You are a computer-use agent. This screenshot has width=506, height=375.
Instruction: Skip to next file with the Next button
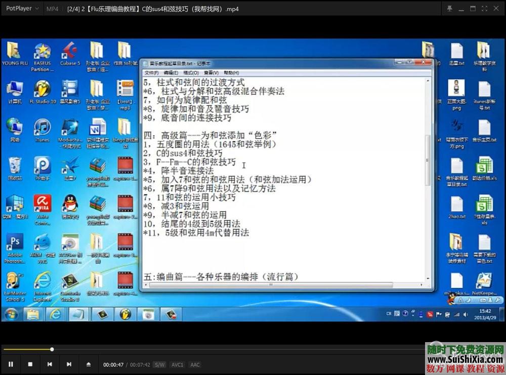[x=70, y=364]
